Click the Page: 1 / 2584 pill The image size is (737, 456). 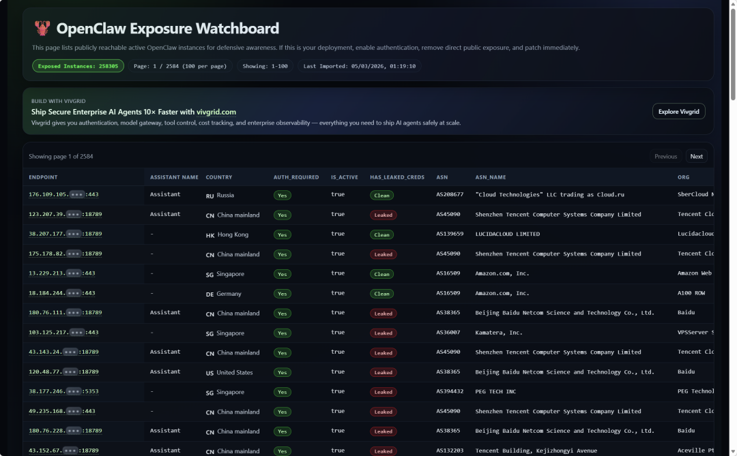tap(180, 66)
